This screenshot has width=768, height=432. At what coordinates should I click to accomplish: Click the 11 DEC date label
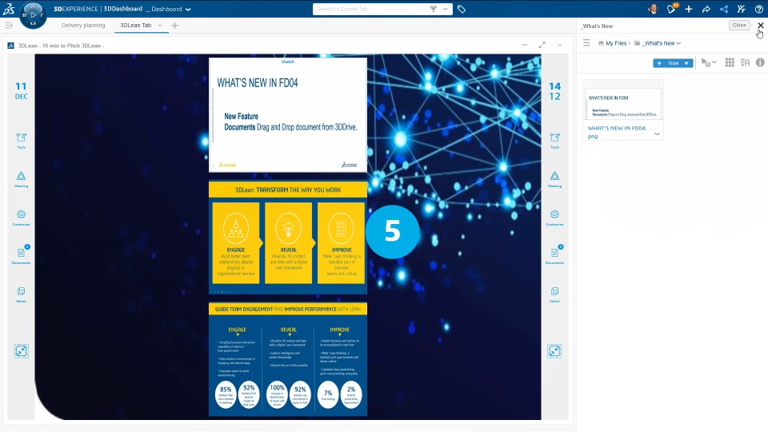coord(21,90)
